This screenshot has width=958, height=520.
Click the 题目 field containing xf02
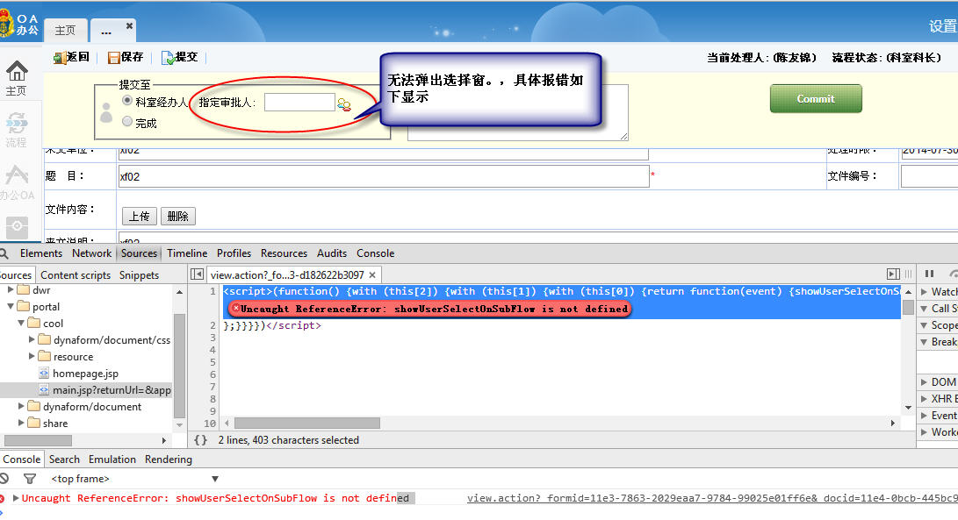(x=384, y=176)
